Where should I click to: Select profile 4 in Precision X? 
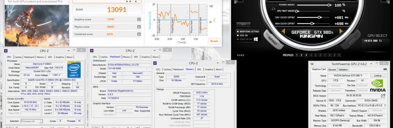[x=310, y=55]
